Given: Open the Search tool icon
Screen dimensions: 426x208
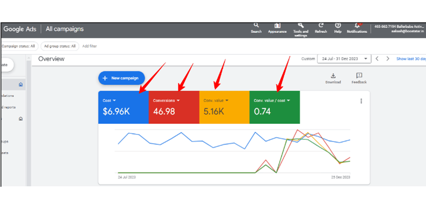Looking at the screenshot, I should click(256, 26).
